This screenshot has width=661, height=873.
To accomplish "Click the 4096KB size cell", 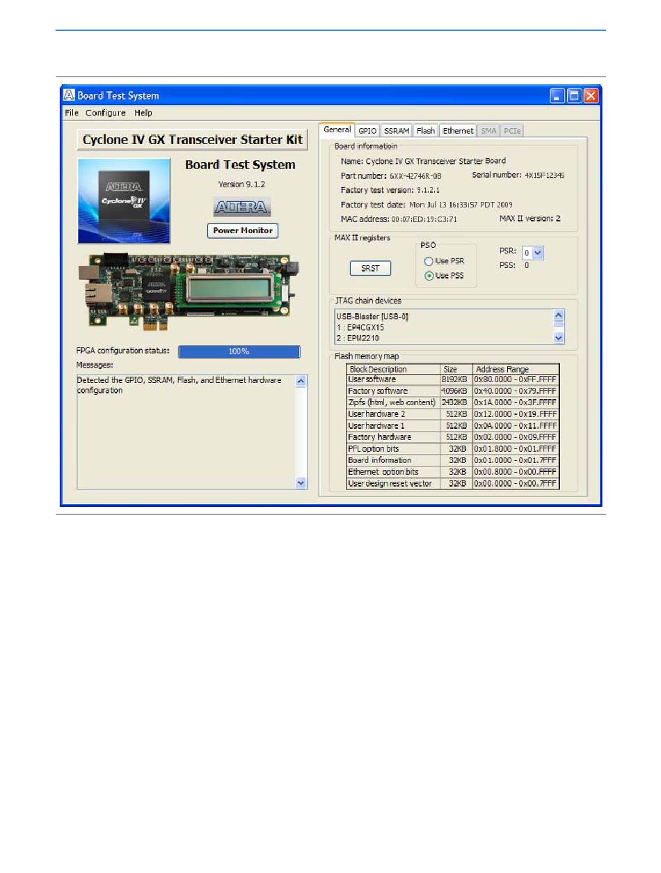I will [x=456, y=391].
